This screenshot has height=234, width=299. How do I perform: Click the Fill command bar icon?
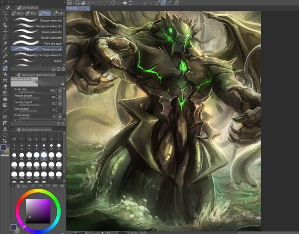[125, 3]
